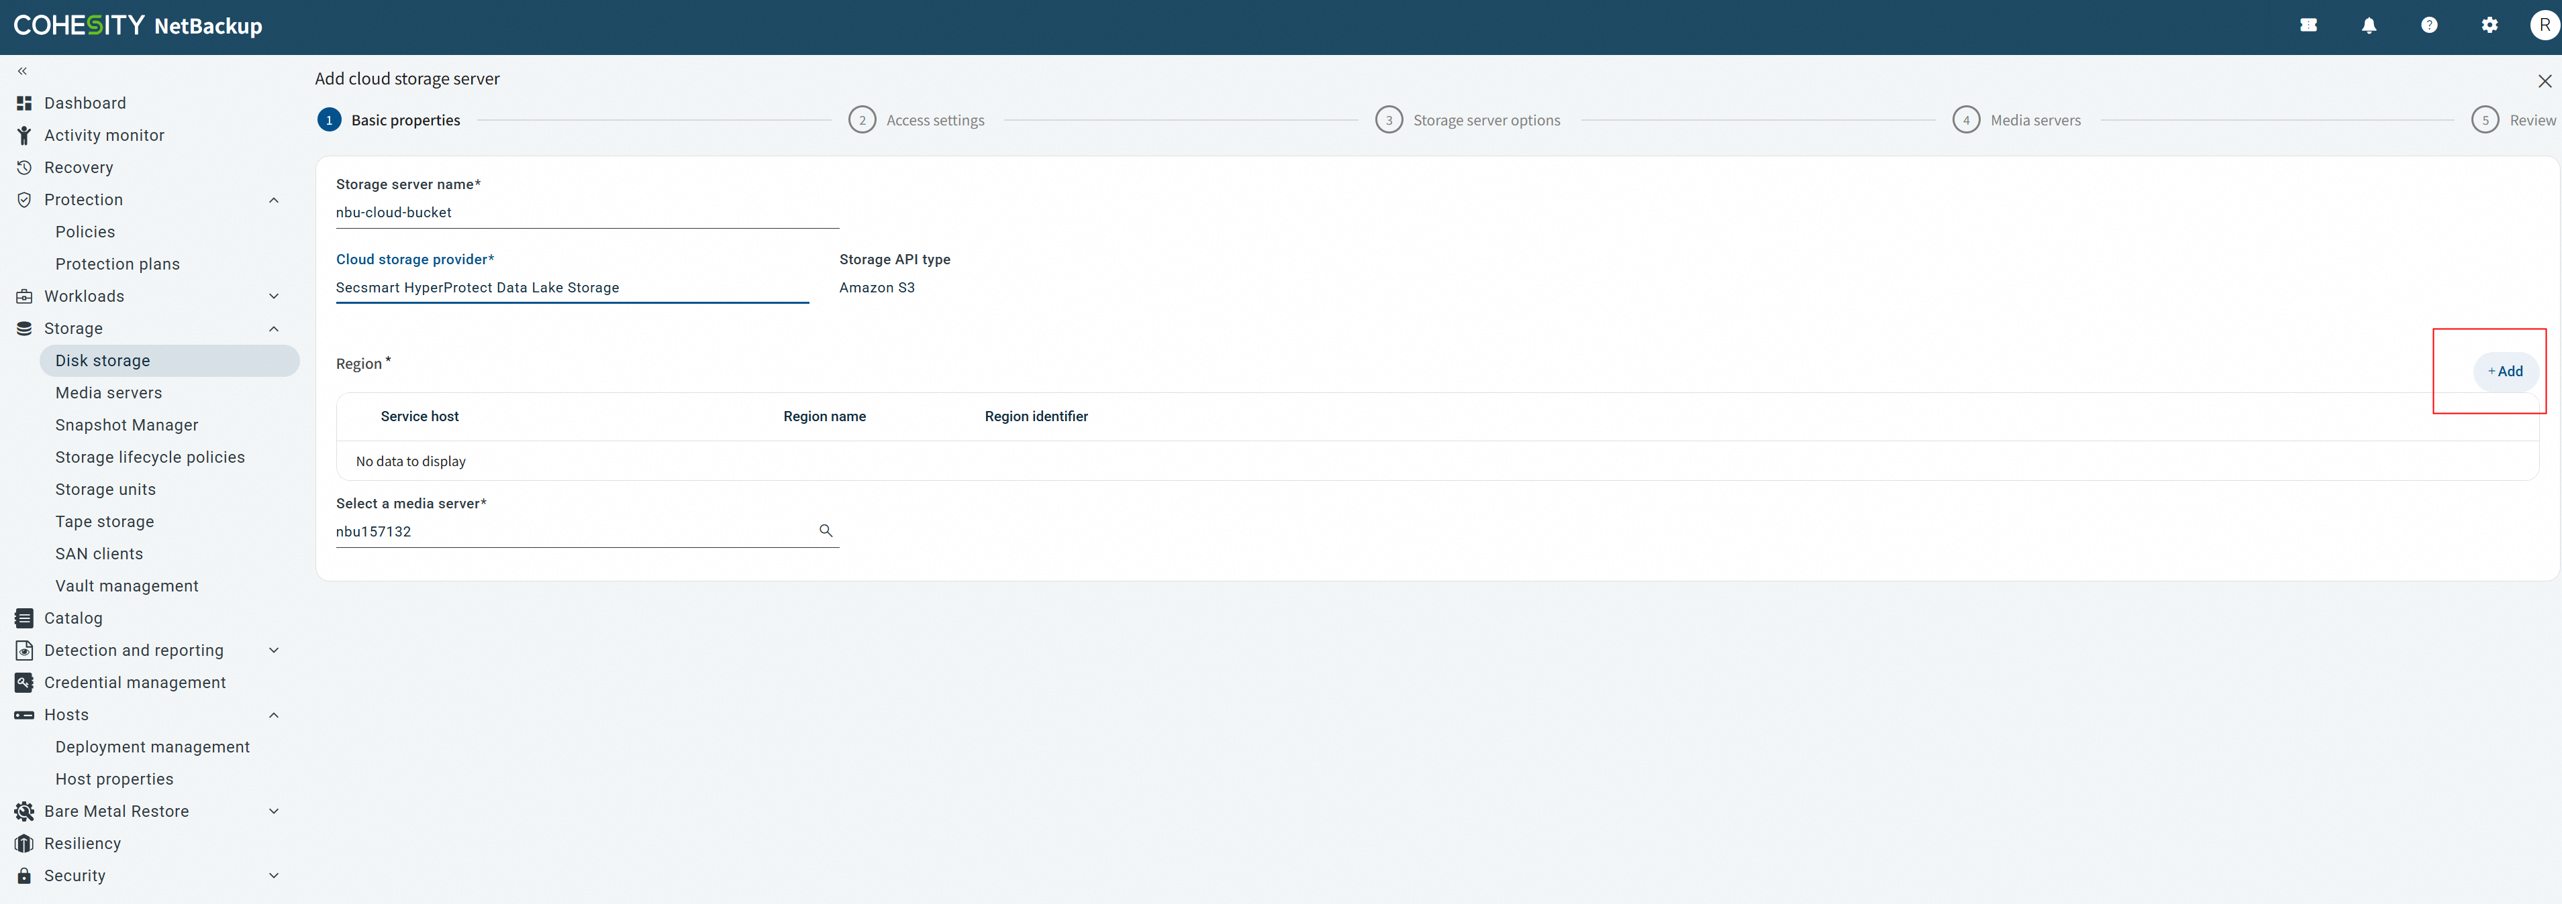
Task: Collapse the Protection section chevron
Action: (x=273, y=200)
